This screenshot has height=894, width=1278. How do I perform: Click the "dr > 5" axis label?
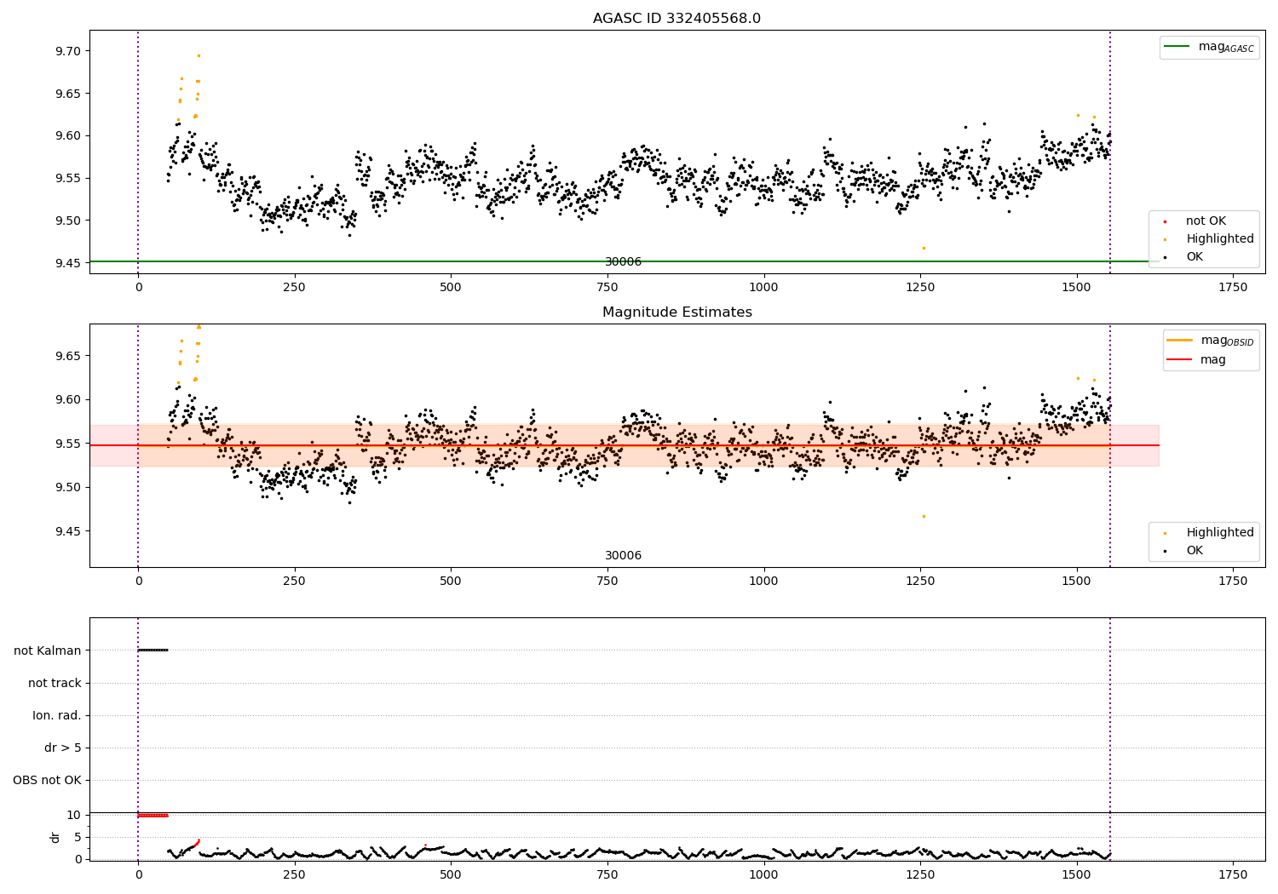pyautogui.click(x=63, y=748)
